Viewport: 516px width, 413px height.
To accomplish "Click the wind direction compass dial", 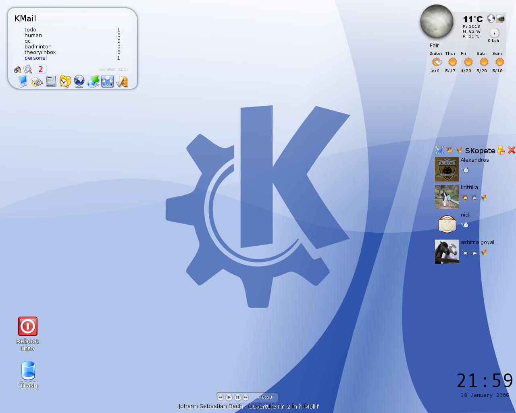I will click(x=494, y=33).
